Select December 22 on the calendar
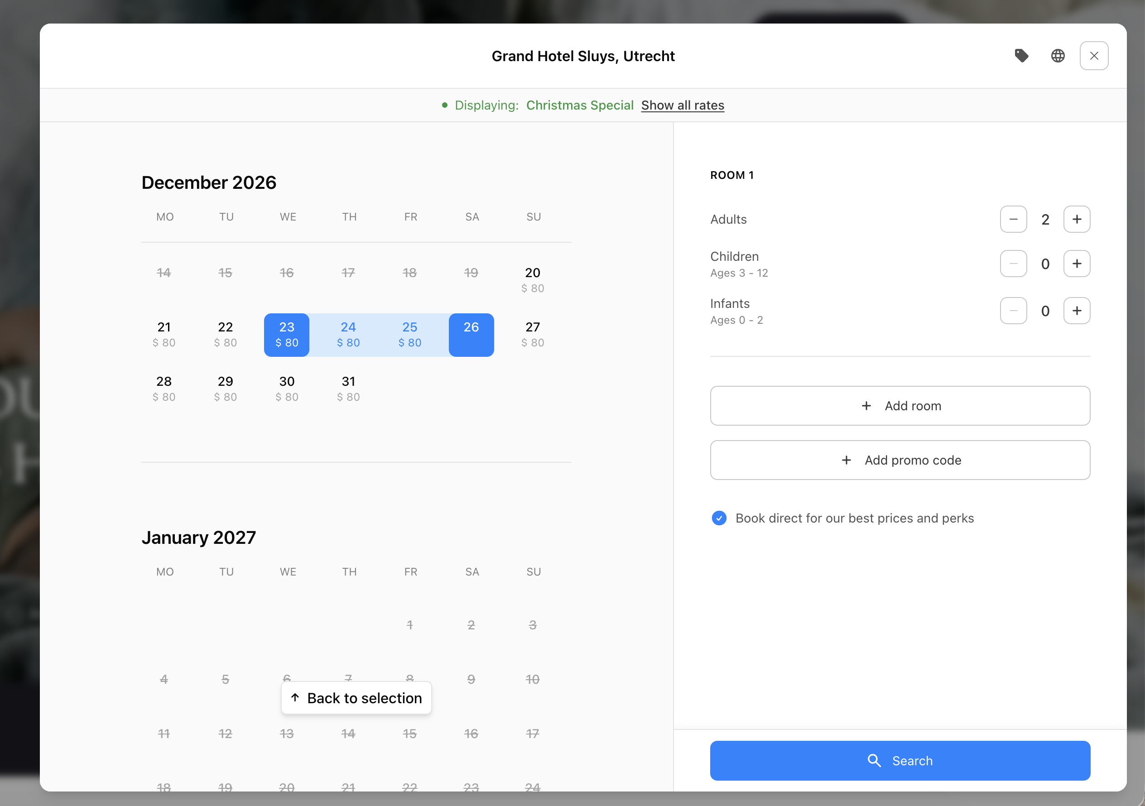 coord(226,335)
